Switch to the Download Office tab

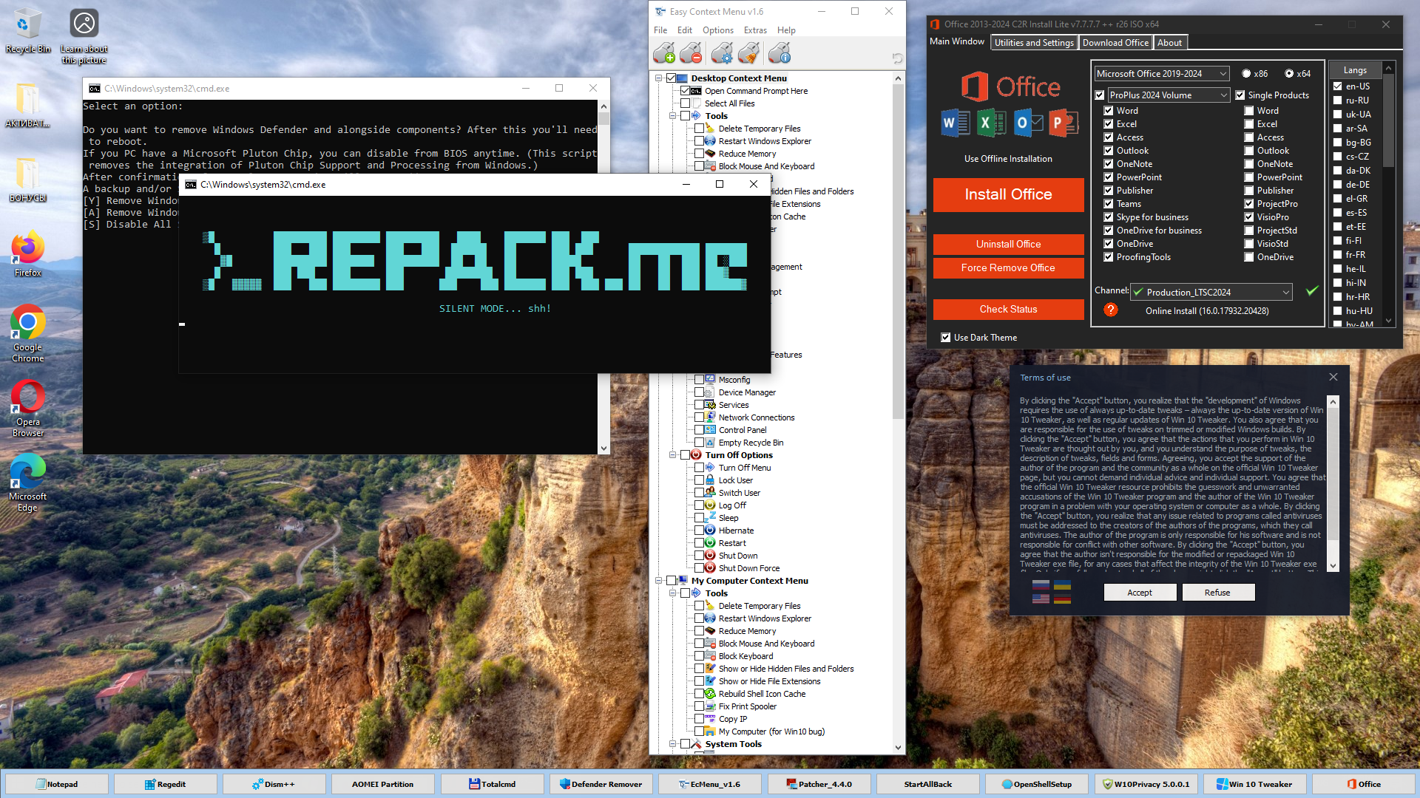click(1115, 43)
